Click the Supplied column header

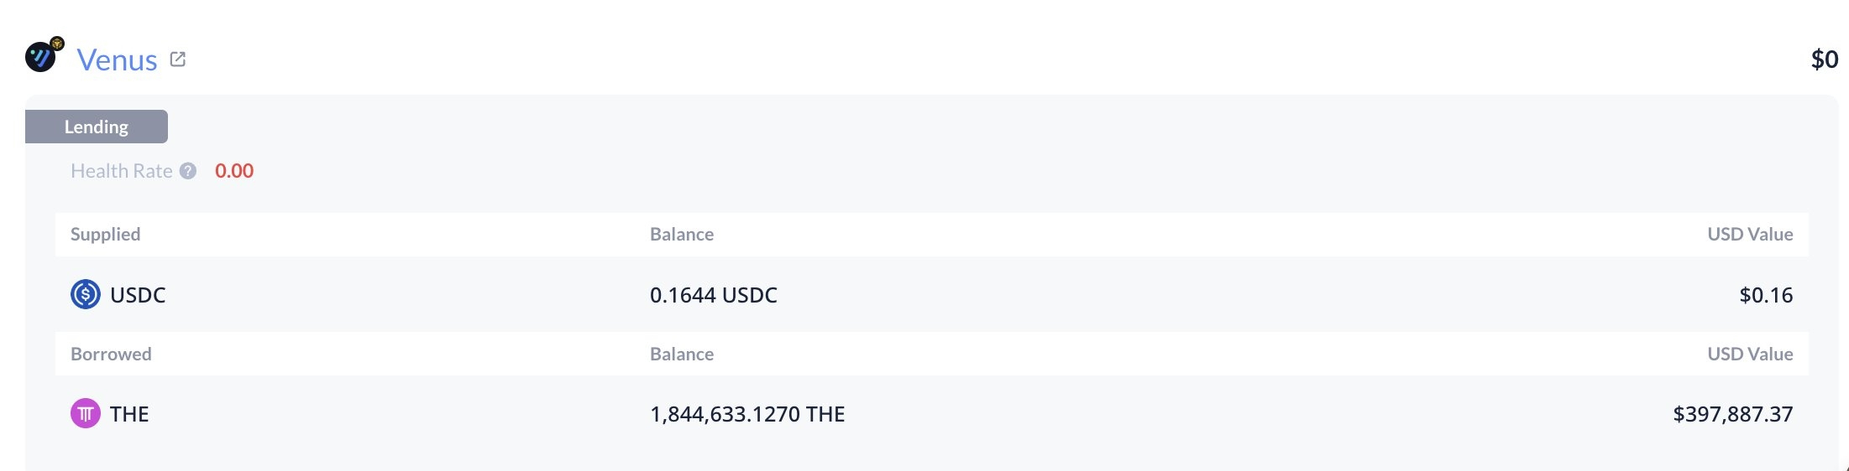pyautogui.click(x=105, y=235)
